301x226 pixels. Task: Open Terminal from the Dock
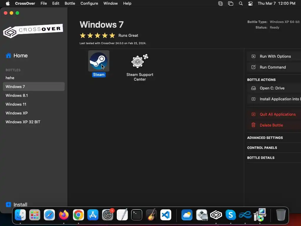coord(137,215)
